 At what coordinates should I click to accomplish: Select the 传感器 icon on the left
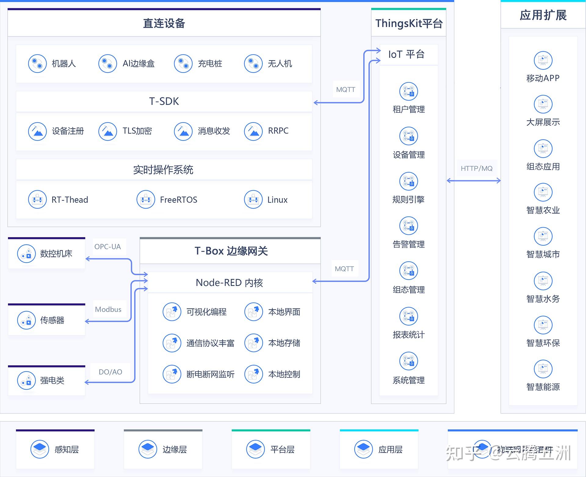pyautogui.click(x=26, y=320)
